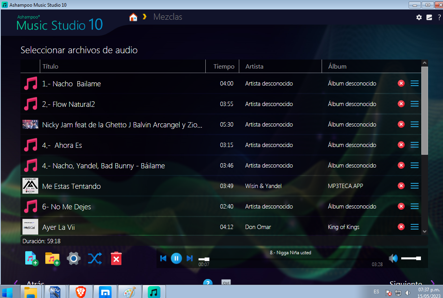This screenshot has height=298, width=443.
Task: Skip to previous track
Action: 163,258
